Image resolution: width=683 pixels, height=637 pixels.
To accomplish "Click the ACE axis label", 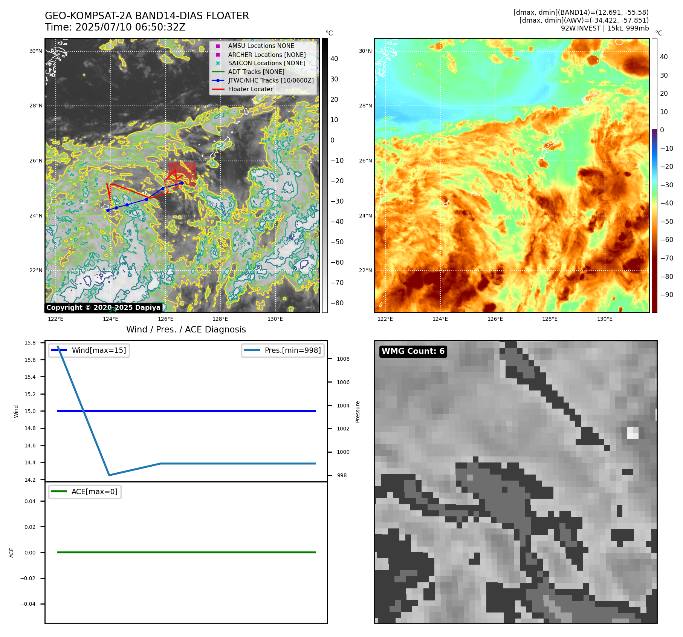I will [11, 553].
